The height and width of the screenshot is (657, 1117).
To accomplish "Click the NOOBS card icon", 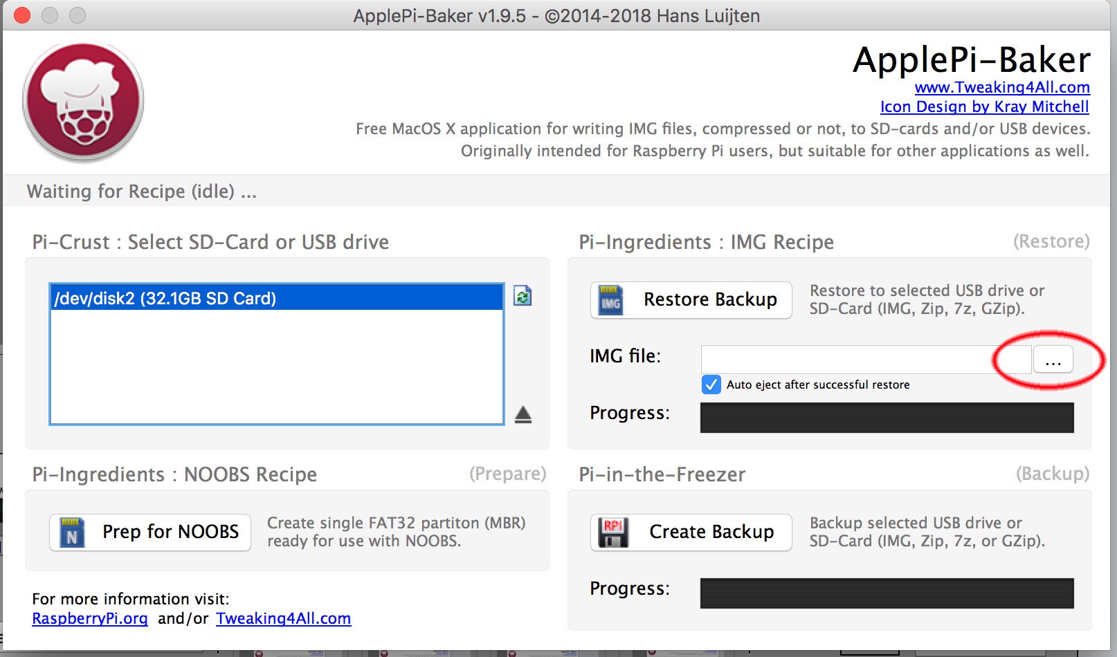I will [72, 533].
